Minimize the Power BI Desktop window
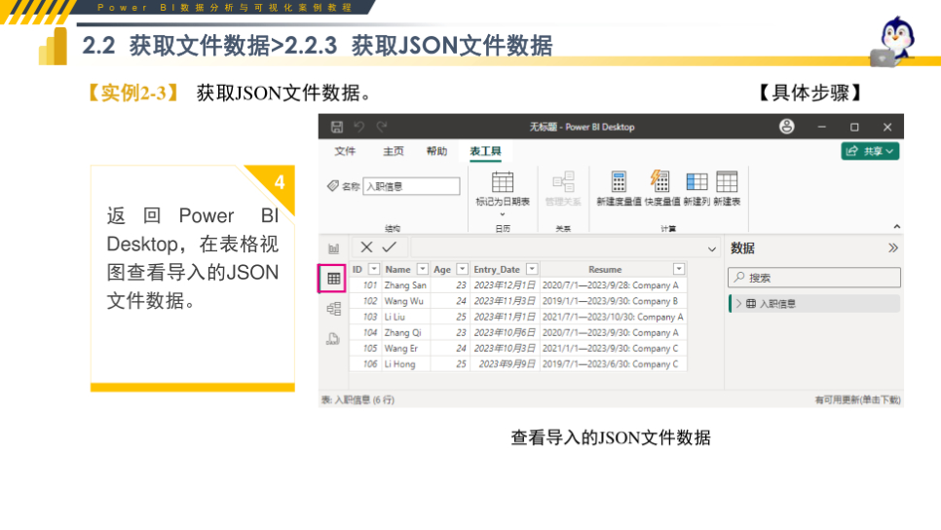The image size is (941, 530). tap(821, 127)
